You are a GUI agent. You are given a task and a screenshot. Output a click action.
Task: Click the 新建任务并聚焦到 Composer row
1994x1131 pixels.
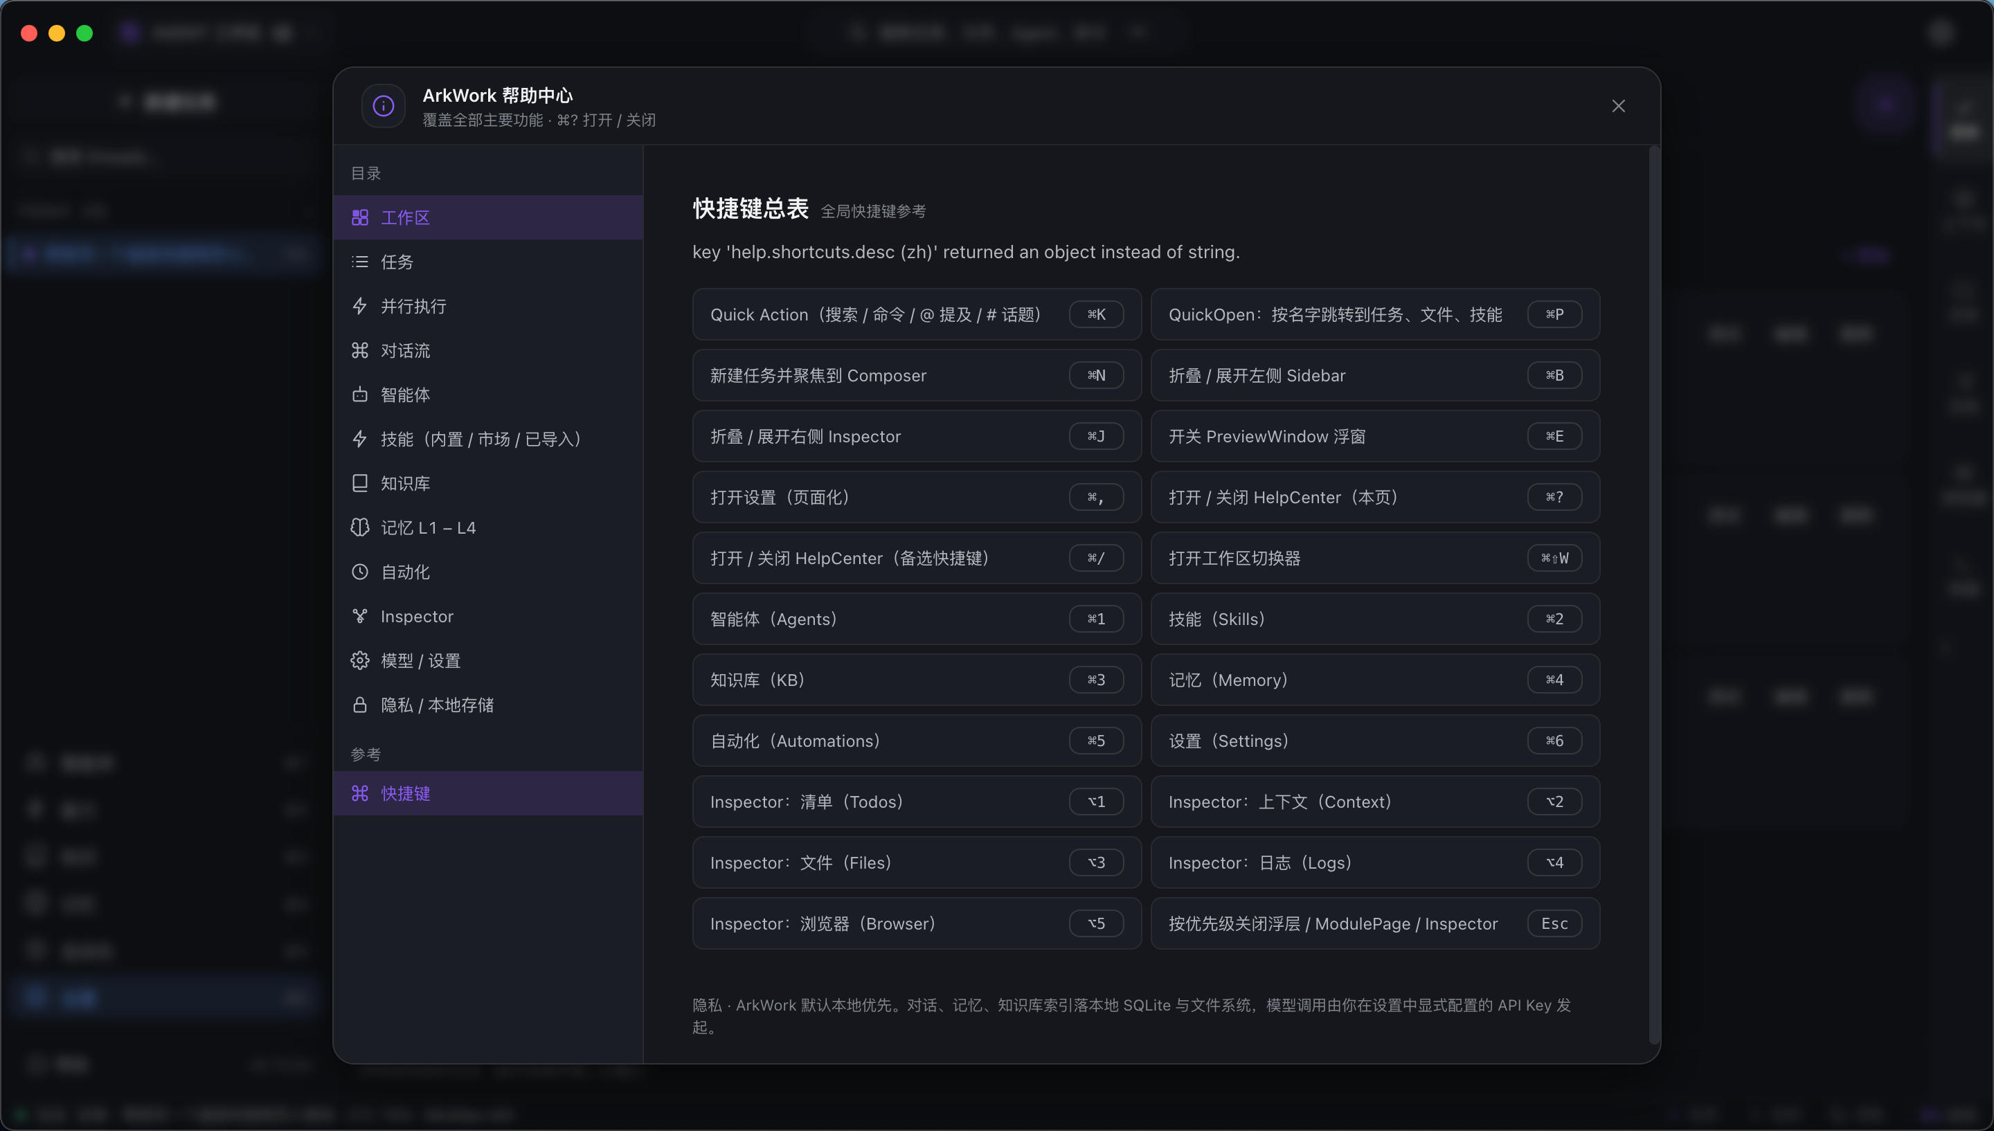(917, 375)
